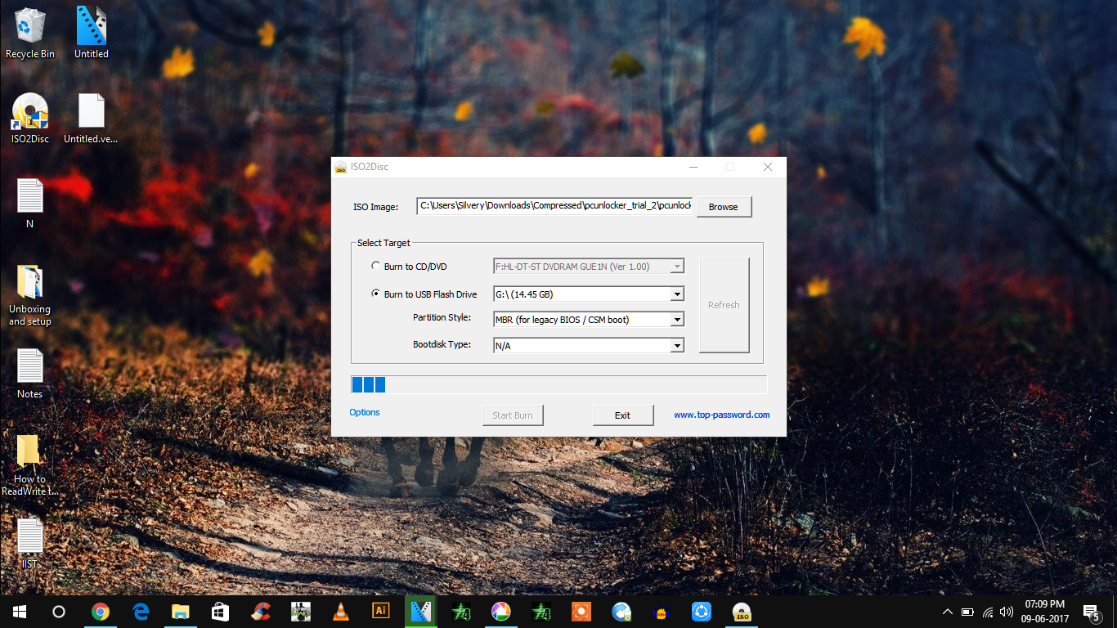Open the Windows Store taskbar icon
This screenshot has height=628, width=1117.
221,612
